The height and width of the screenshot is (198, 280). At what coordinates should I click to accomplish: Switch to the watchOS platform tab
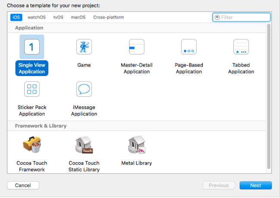point(37,17)
